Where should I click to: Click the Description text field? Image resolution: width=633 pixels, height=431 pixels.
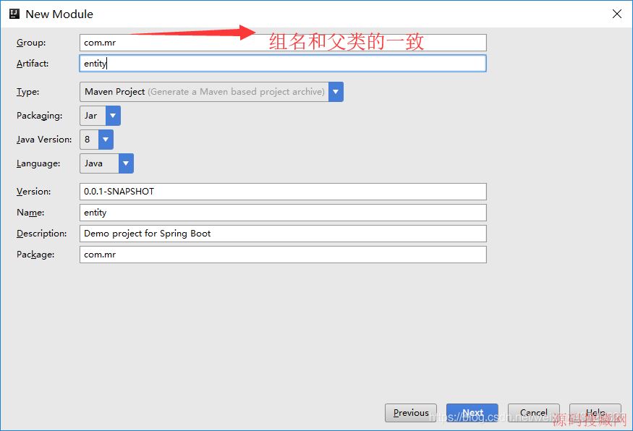[283, 234]
